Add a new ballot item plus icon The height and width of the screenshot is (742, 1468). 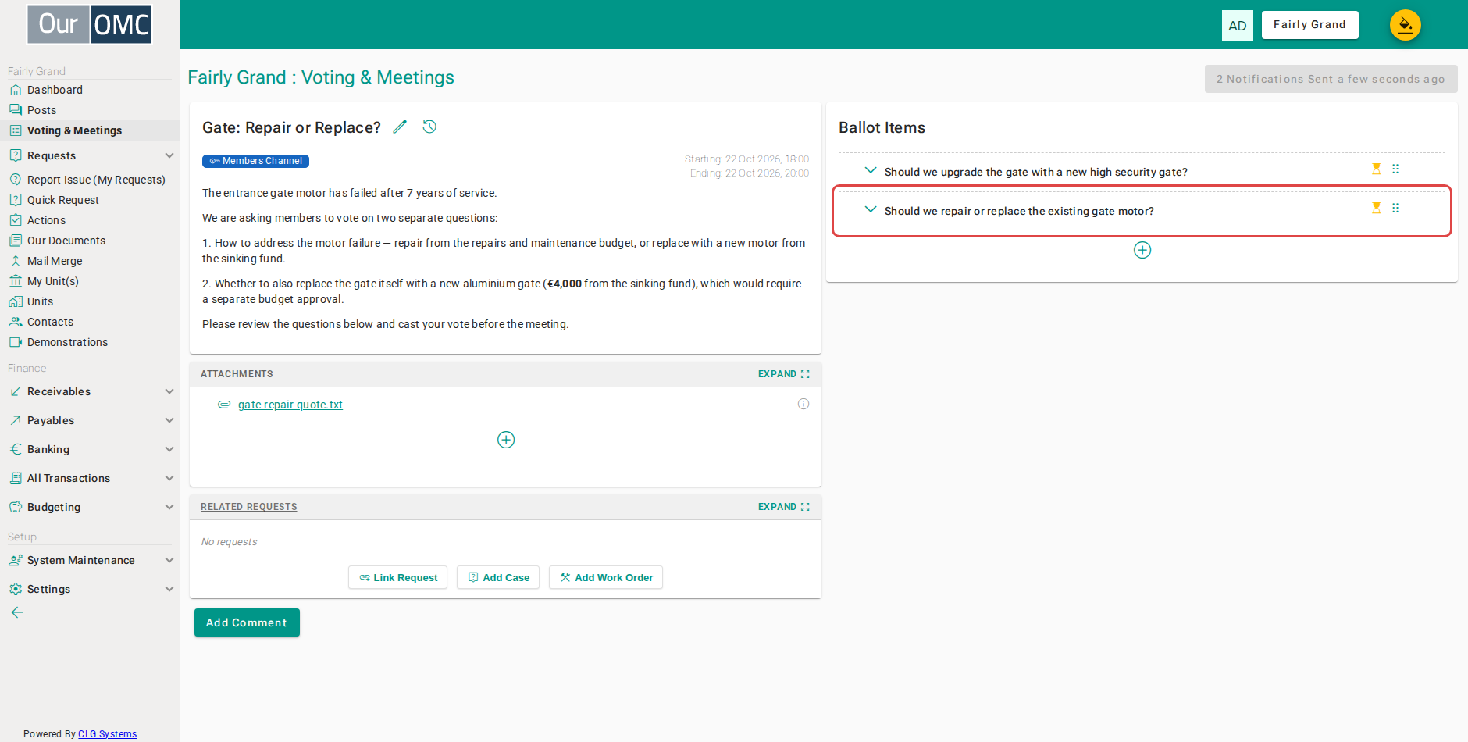(1142, 250)
